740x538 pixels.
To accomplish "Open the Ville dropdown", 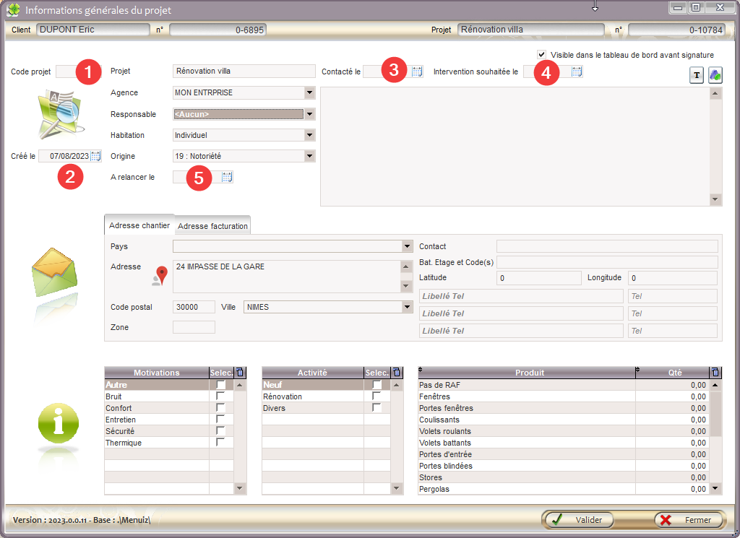I will 408,307.
